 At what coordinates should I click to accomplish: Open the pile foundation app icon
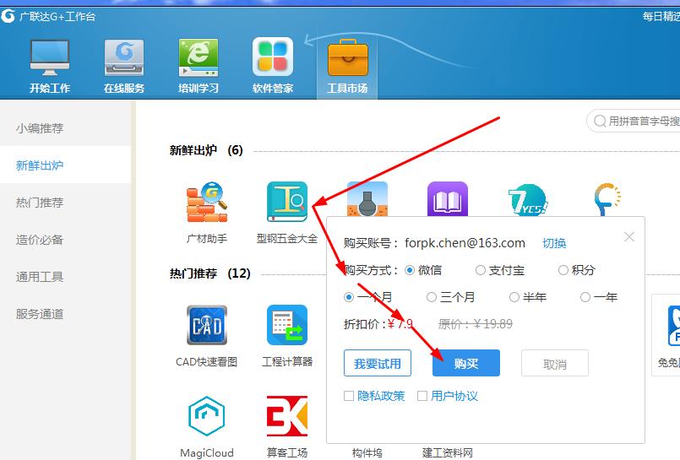[x=367, y=199]
